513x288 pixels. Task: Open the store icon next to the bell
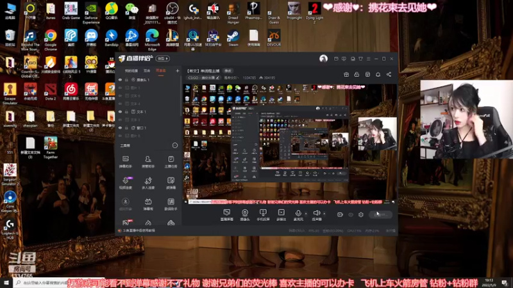(x=367, y=74)
